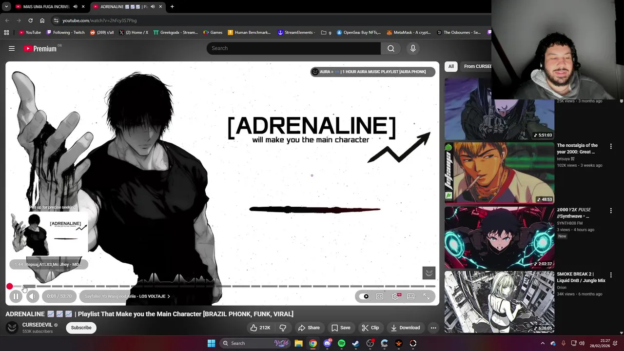Open a new browser tab
This screenshot has width=624, height=351.
coord(172,7)
